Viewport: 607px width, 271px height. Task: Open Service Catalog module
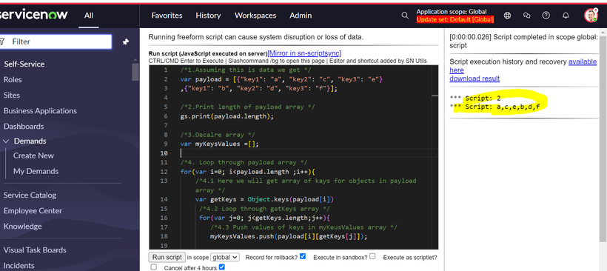pyautogui.click(x=30, y=195)
